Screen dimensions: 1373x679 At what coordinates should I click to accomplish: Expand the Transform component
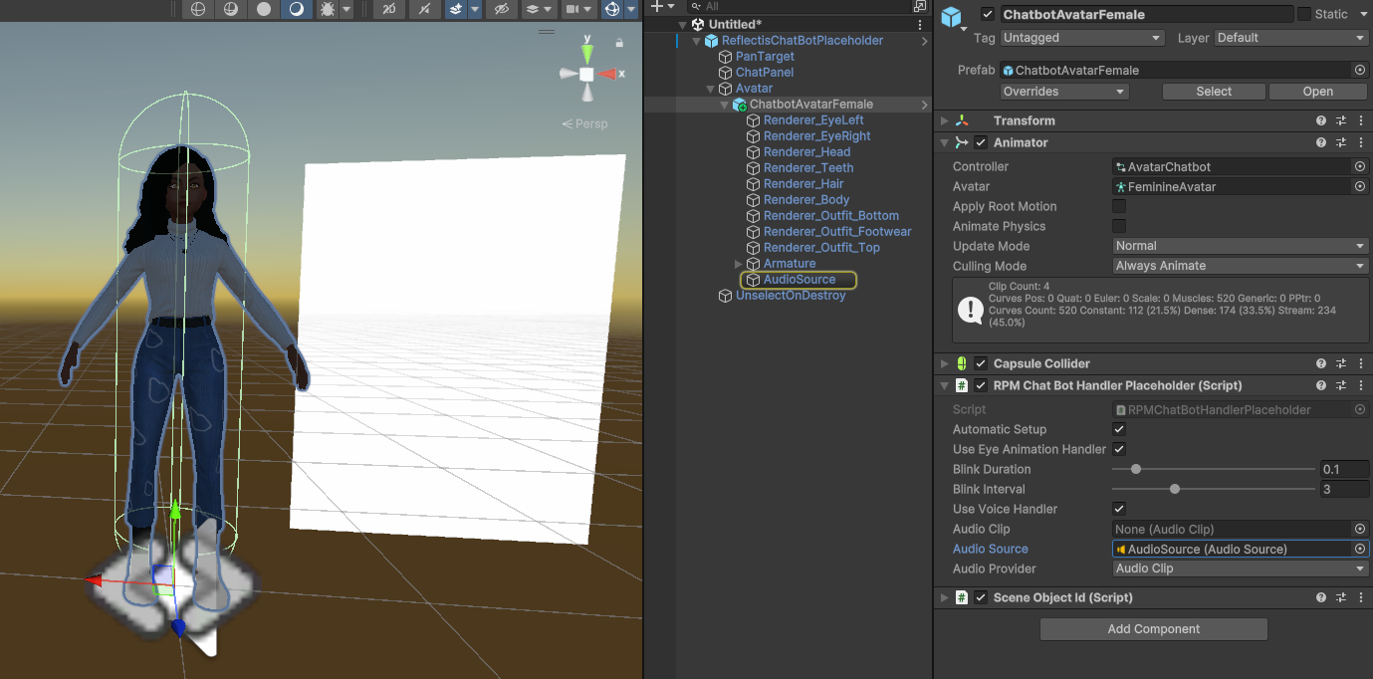945,120
